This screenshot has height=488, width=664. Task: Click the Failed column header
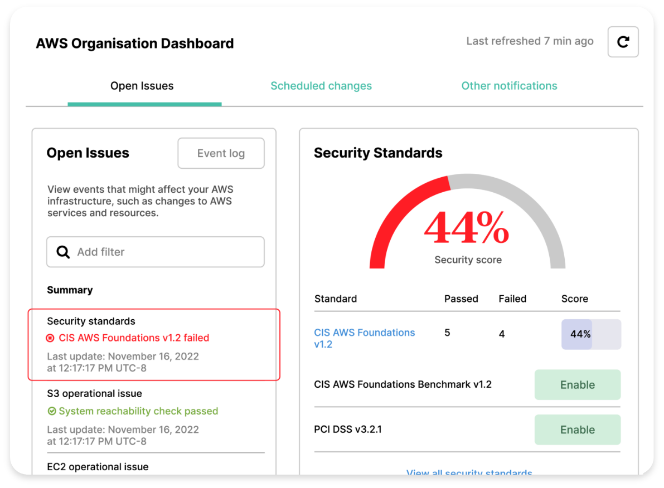512,299
